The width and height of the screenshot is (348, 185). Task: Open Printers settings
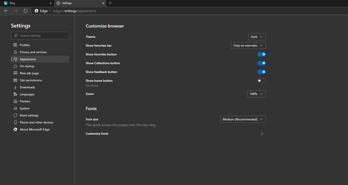pos(40,101)
